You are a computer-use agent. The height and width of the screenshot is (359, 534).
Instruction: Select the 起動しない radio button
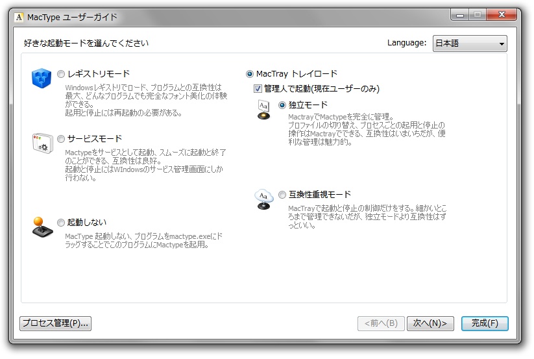pos(61,223)
